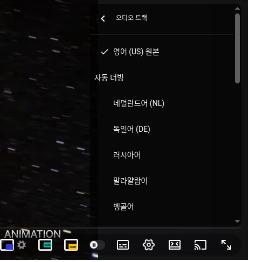This screenshot has height=262, width=256.
Task: Go back from the 오디오 트랙 menu
Action: (103, 18)
